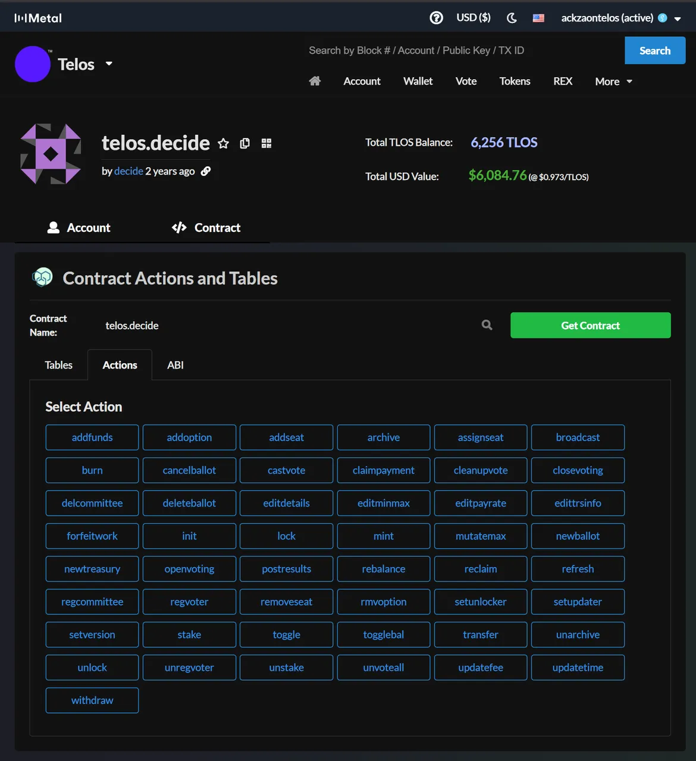Select the openvoting action

tap(189, 569)
